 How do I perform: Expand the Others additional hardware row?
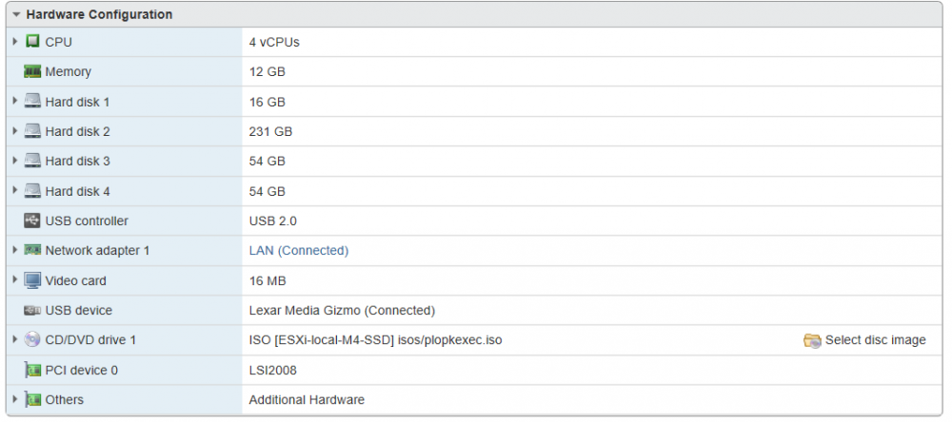15,399
